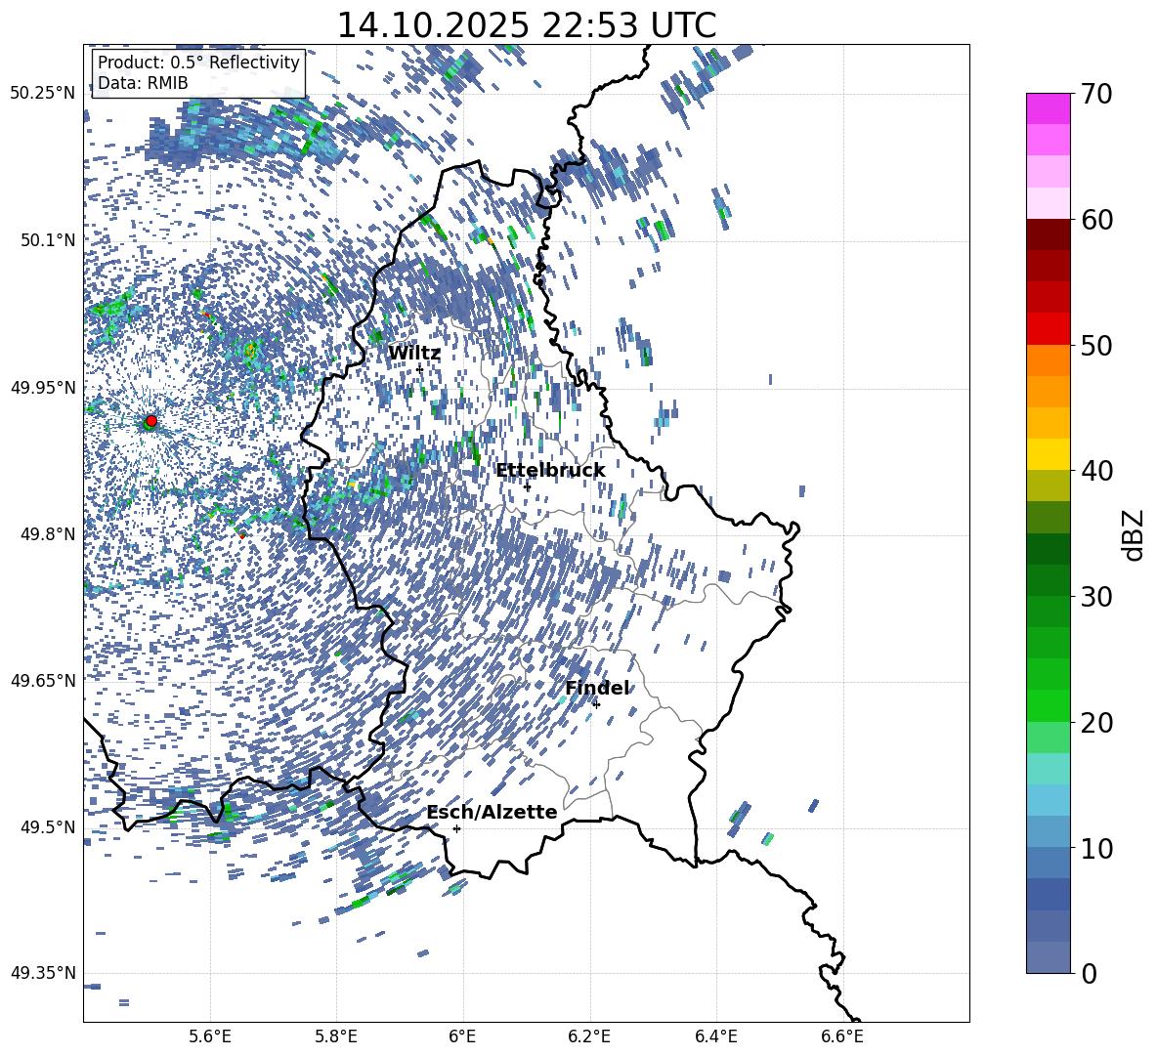This screenshot has height=1056, width=1157.
Task: Click the Esch/Alzette city label
Action: [x=492, y=812]
